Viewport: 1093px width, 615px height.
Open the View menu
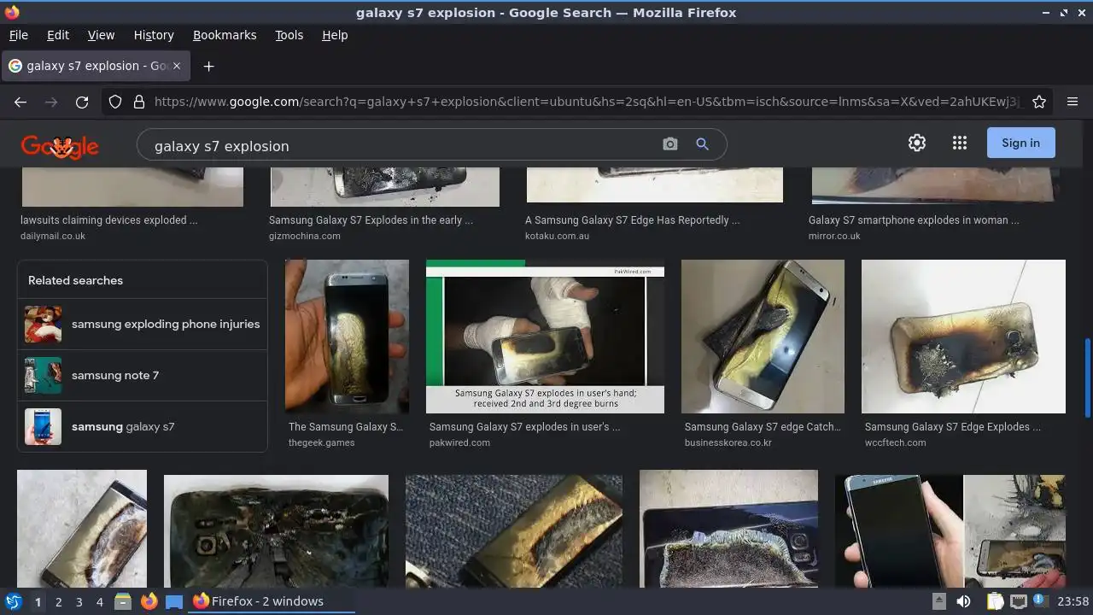click(x=101, y=35)
